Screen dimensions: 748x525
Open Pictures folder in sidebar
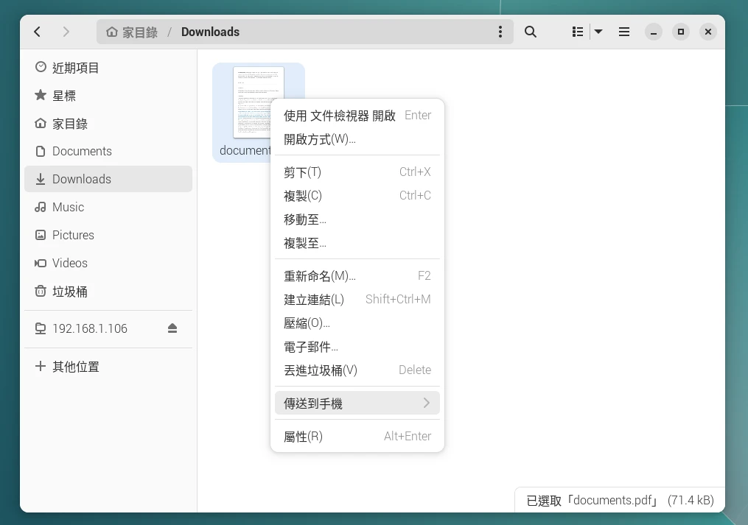coord(73,236)
